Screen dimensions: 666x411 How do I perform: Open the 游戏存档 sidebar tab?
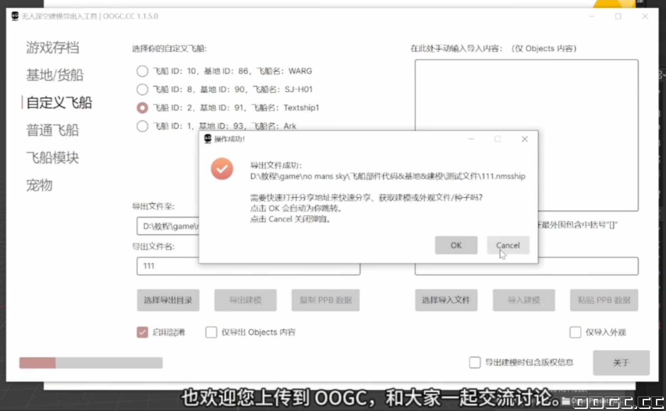[x=52, y=48]
